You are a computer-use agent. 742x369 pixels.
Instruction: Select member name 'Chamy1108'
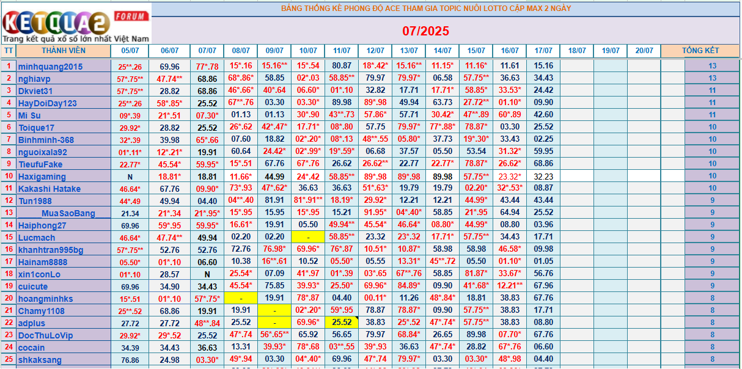(42, 311)
